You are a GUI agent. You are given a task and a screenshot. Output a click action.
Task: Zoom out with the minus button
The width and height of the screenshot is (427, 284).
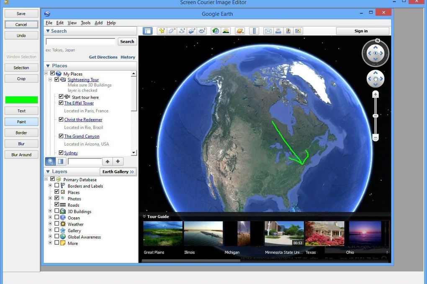coord(375,137)
